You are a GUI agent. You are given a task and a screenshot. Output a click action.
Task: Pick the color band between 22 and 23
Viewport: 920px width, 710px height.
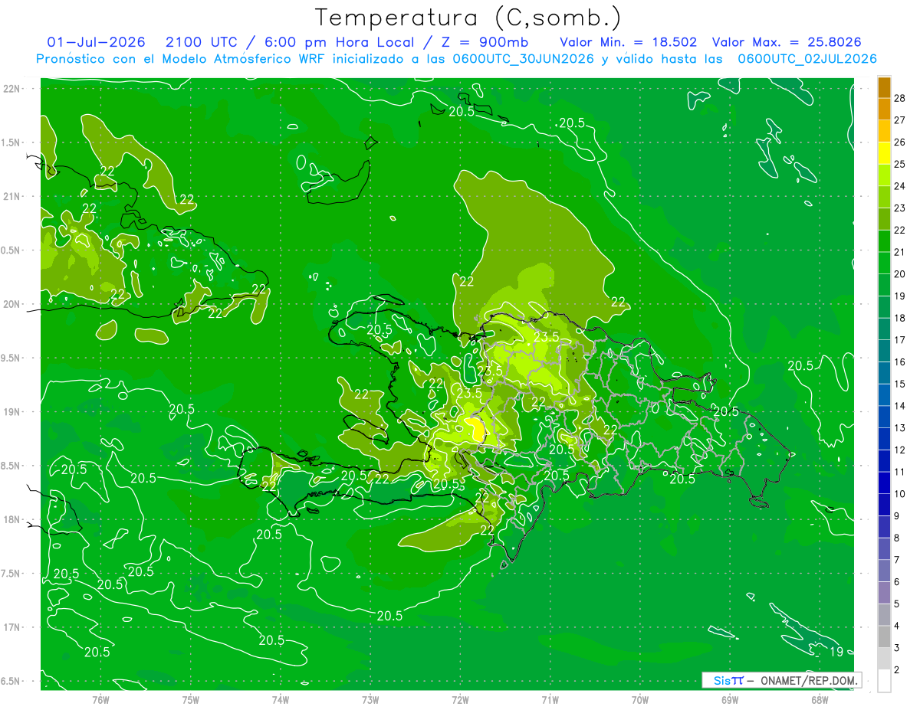tap(884, 220)
